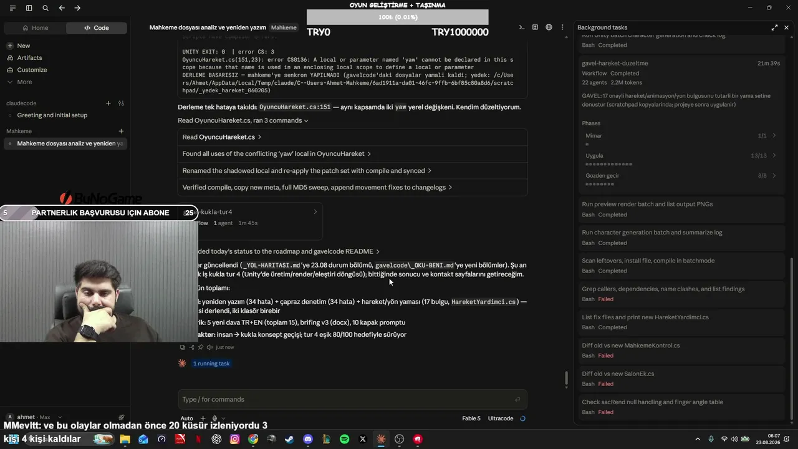Expand the roadmap and gavelcode README step
The height and width of the screenshot is (449, 798).
[288, 251]
